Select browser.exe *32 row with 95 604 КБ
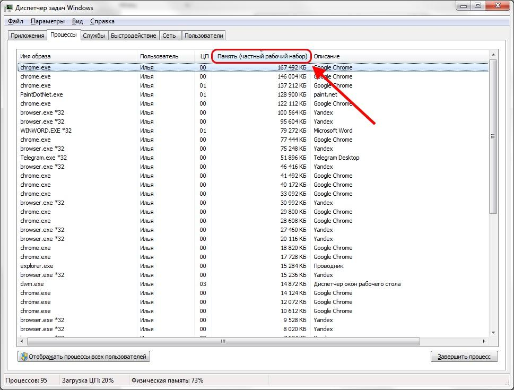This screenshot has height=390, width=514. point(252,122)
